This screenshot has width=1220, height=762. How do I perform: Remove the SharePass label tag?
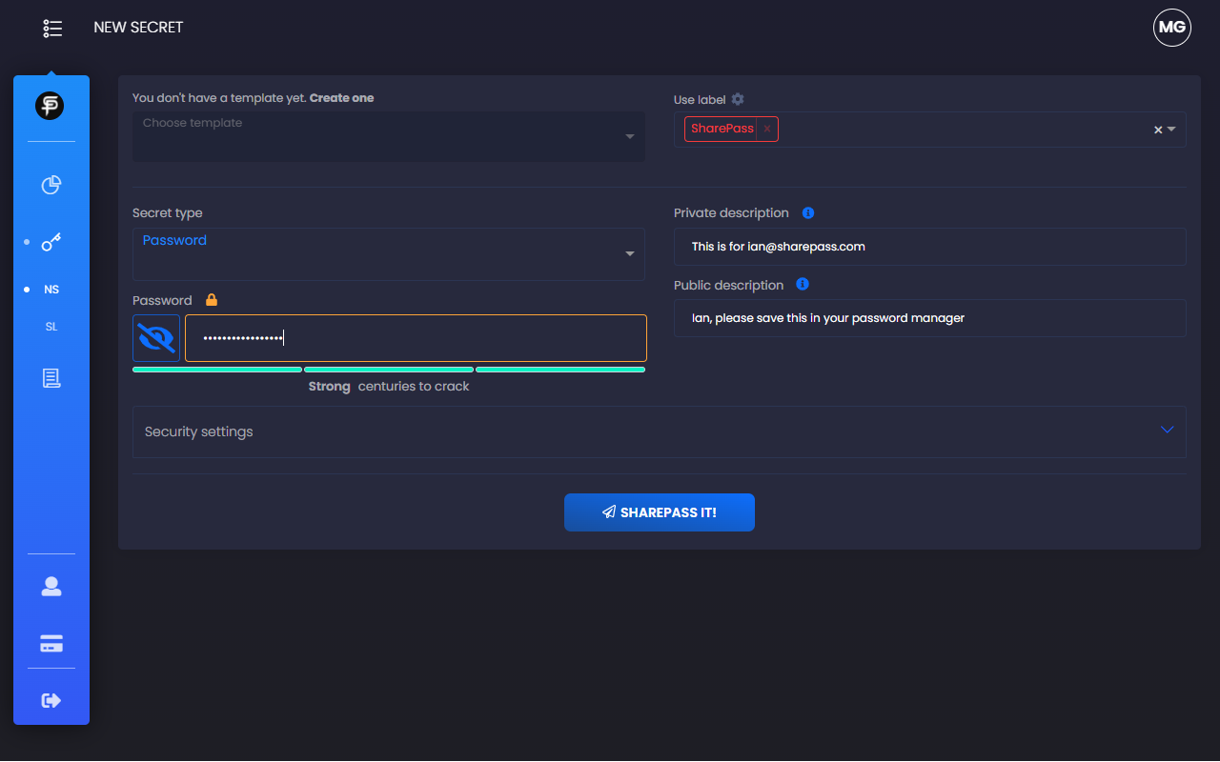click(767, 129)
